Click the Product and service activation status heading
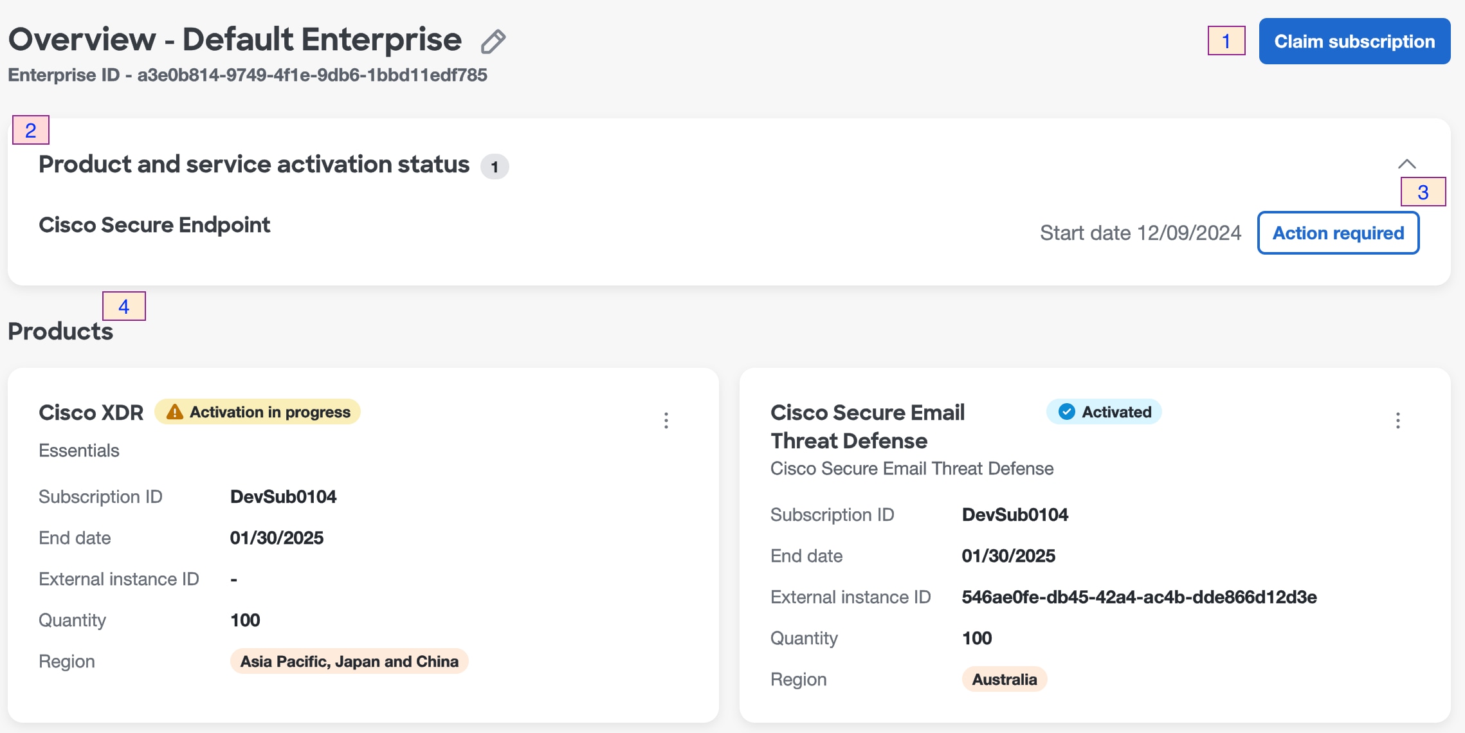The width and height of the screenshot is (1465, 733). pos(254,165)
